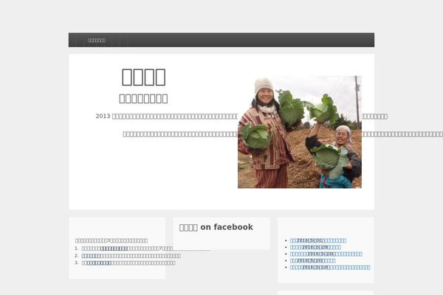This screenshot has width=443, height=295.
Task: Open the third bulleted 2016 post link
Action: 326,254
